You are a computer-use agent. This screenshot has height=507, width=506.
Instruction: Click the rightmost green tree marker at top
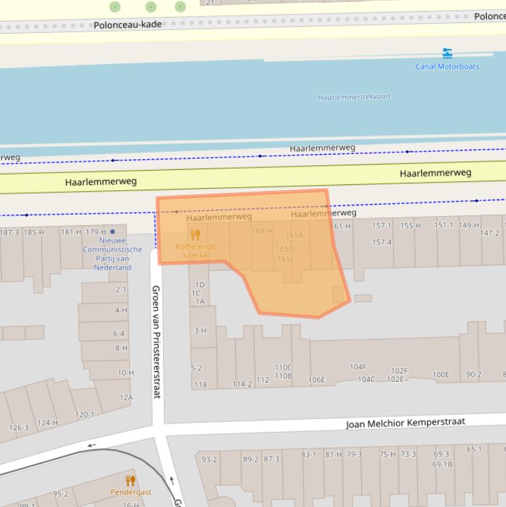(180, 7)
